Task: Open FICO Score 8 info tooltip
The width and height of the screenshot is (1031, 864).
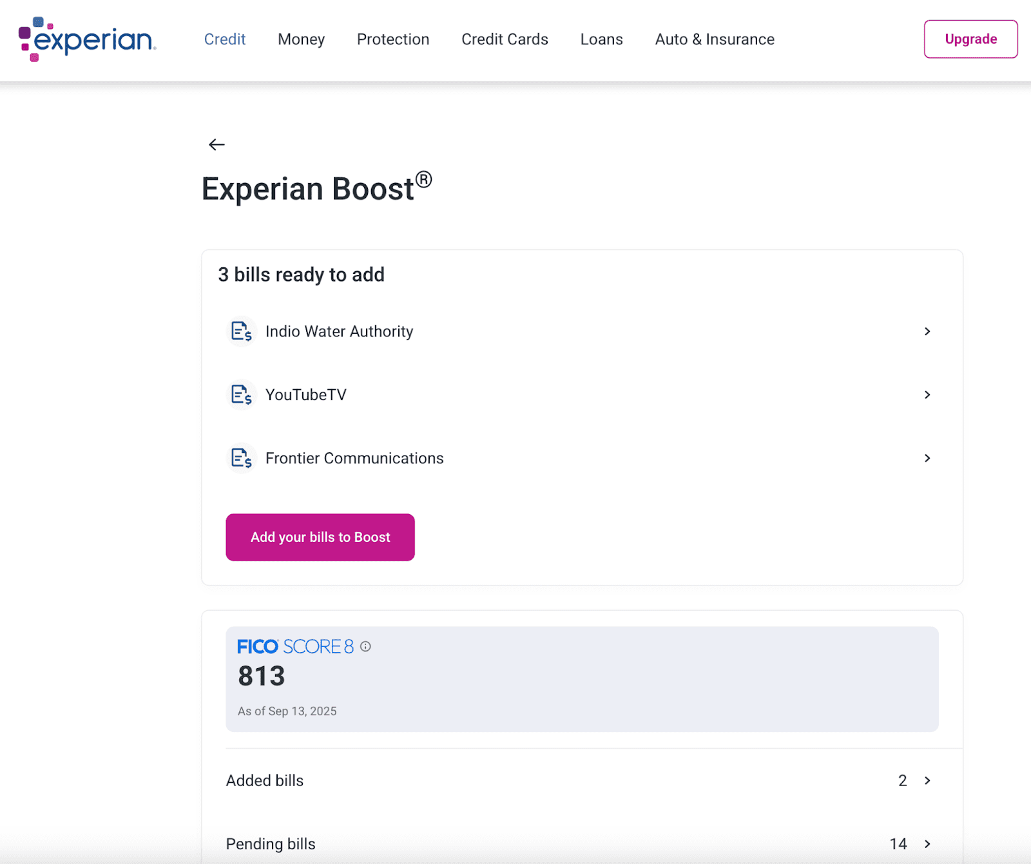Action: (x=365, y=646)
